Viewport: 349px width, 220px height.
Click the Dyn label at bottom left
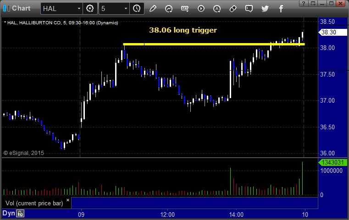pyautogui.click(x=9, y=213)
